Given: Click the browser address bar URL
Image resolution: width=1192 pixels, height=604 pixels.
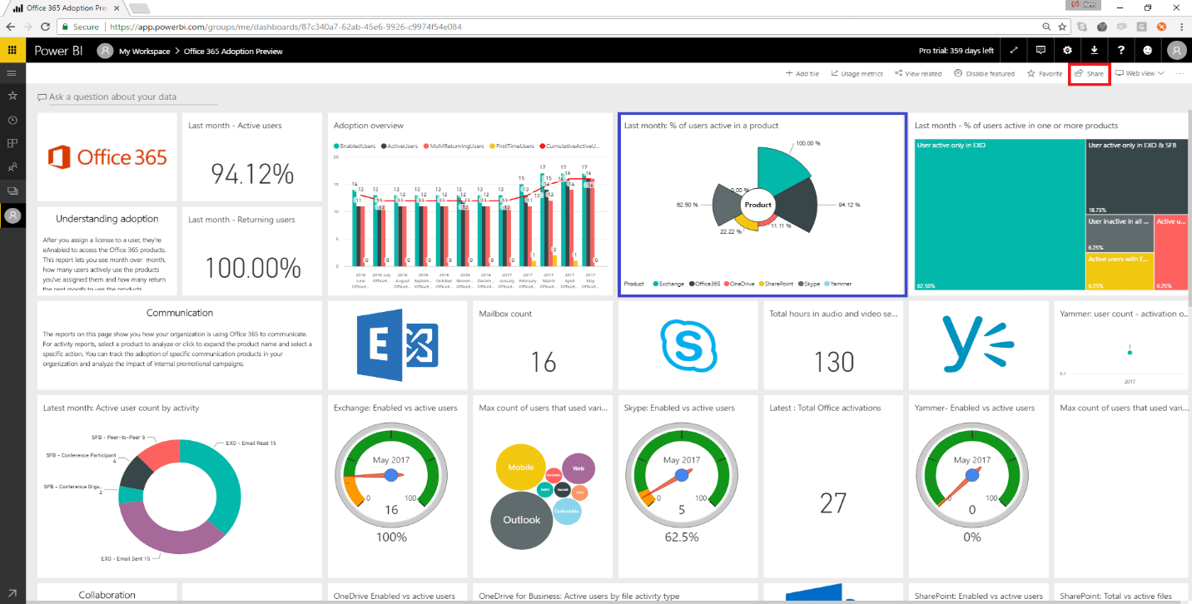Looking at the screenshot, I should click(286, 27).
